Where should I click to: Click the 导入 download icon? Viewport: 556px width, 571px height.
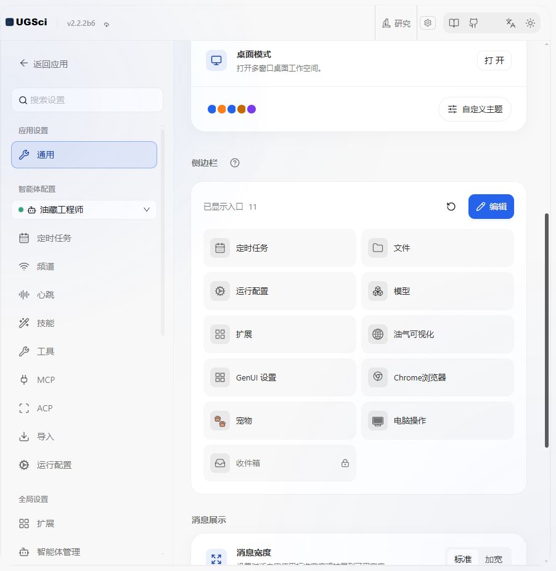point(24,436)
